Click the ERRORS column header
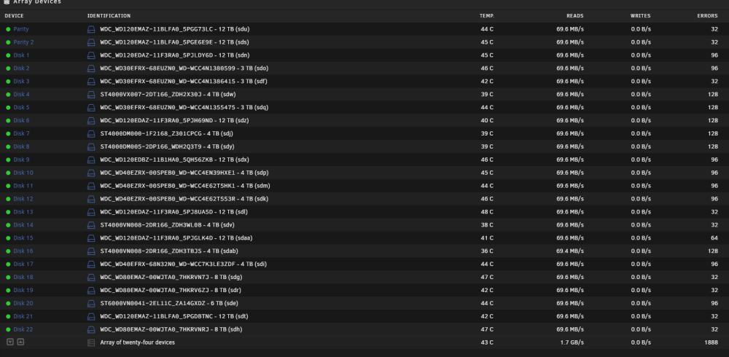This screenshot has height=357, width=729. 707,16
